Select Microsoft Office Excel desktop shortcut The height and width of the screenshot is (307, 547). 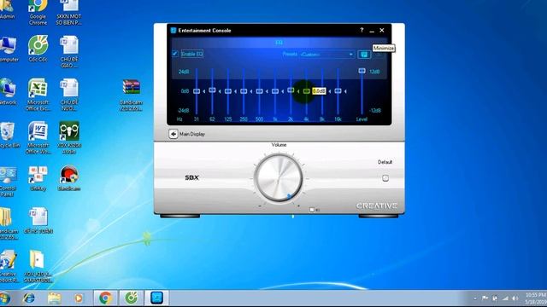(38, 95)
